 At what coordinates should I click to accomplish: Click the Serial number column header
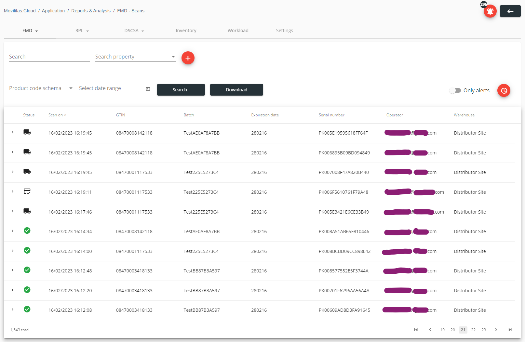(331, 115)
